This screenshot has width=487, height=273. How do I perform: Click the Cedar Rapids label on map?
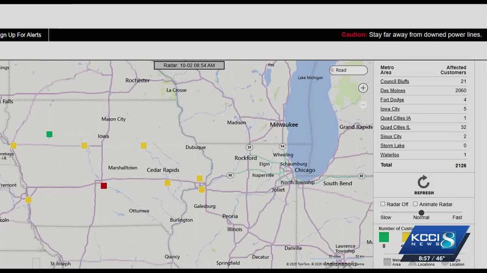pos(163,170)
